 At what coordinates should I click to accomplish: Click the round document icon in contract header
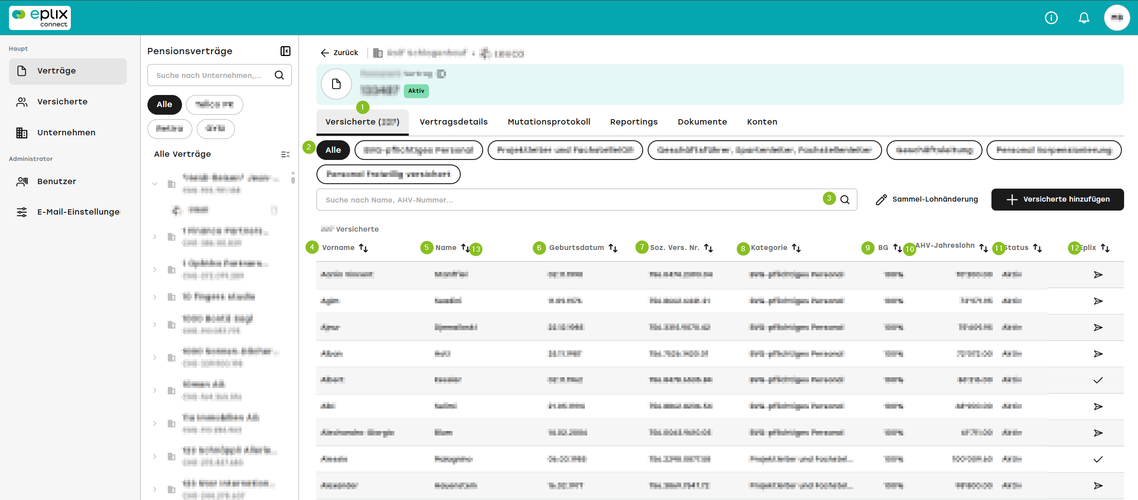(x=336, y=84)
